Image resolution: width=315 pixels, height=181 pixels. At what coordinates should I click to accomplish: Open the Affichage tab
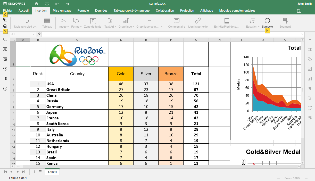207,11
